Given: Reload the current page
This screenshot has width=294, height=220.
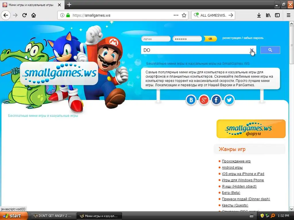Looking at the screenshot, I should click(x=24, y=15).
